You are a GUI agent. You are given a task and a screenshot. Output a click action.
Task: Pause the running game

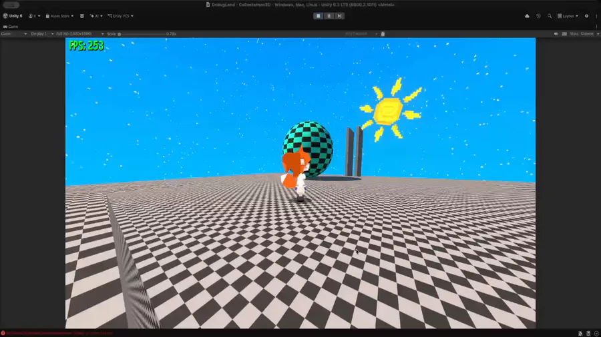tap(329, 16)
